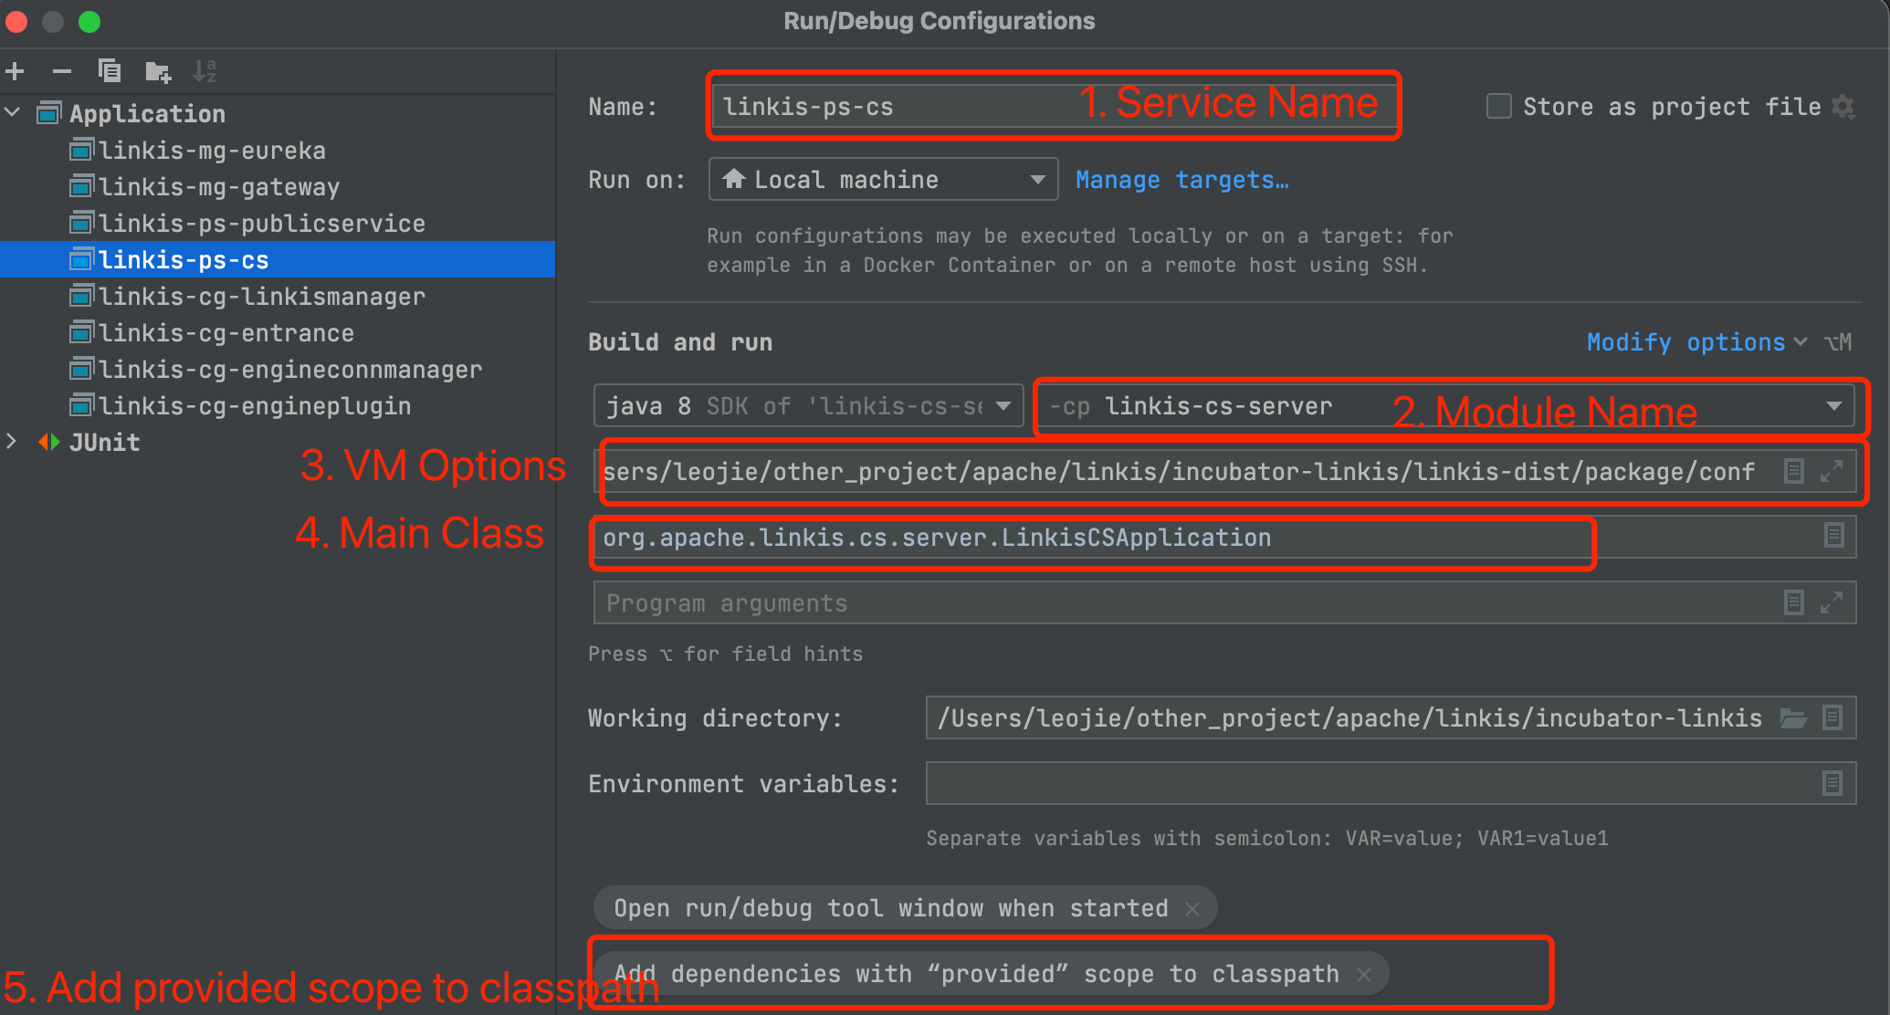This screenshot has height=1015, width=1890.
Task: Remove the 'provided' scope classpath option
Action: (x=1364, y=975)
